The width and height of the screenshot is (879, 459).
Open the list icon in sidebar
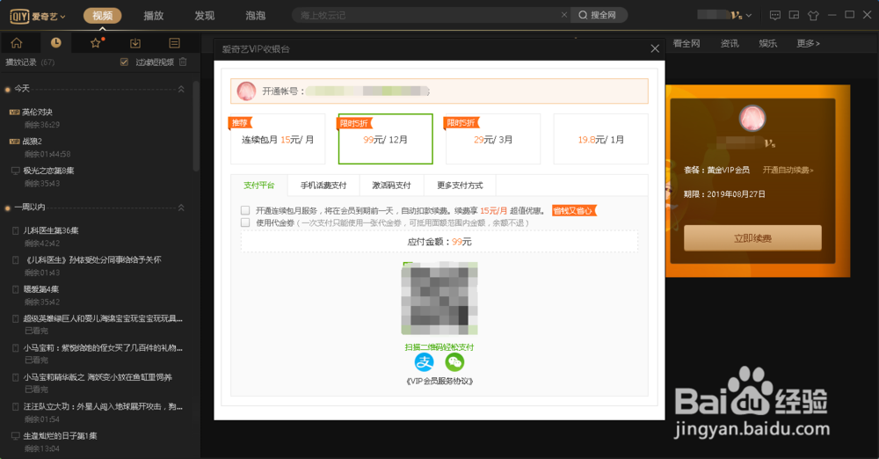coord(174,43)
